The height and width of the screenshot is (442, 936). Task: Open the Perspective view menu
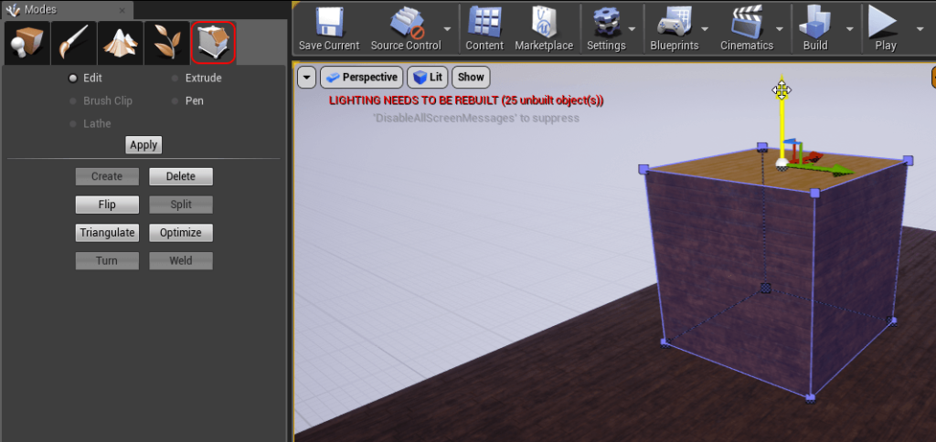pyautogui.click(x=361, y=78)
